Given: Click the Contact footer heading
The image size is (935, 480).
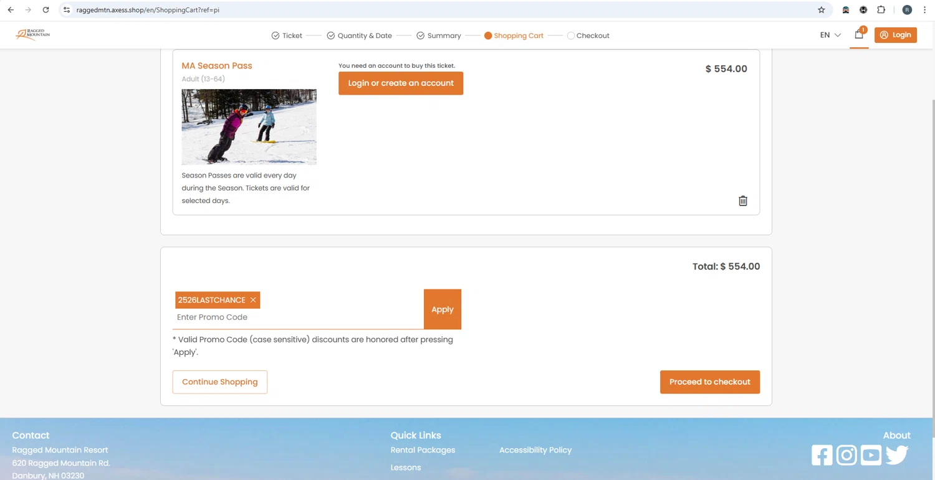Looking at the screenshot, I should click(31, 436).
